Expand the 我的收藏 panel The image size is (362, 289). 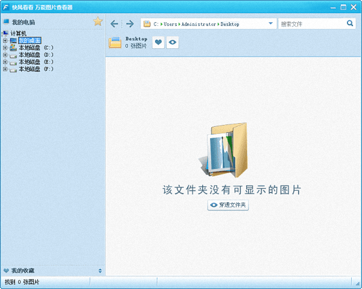point(100,271)
